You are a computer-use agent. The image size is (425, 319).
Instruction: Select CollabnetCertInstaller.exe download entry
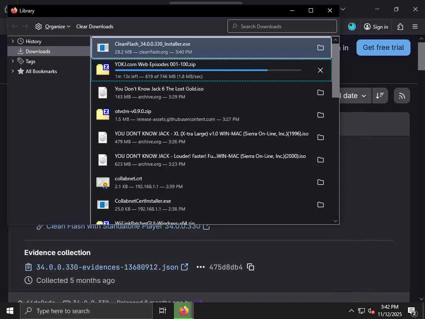pos(211,205)
